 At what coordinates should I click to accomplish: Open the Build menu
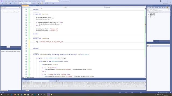pyautogui.click(x=16, y=1)
